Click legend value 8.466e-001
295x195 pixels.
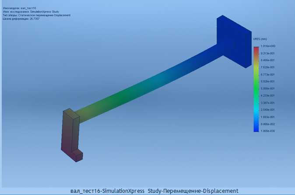click(x=267, y=60)
